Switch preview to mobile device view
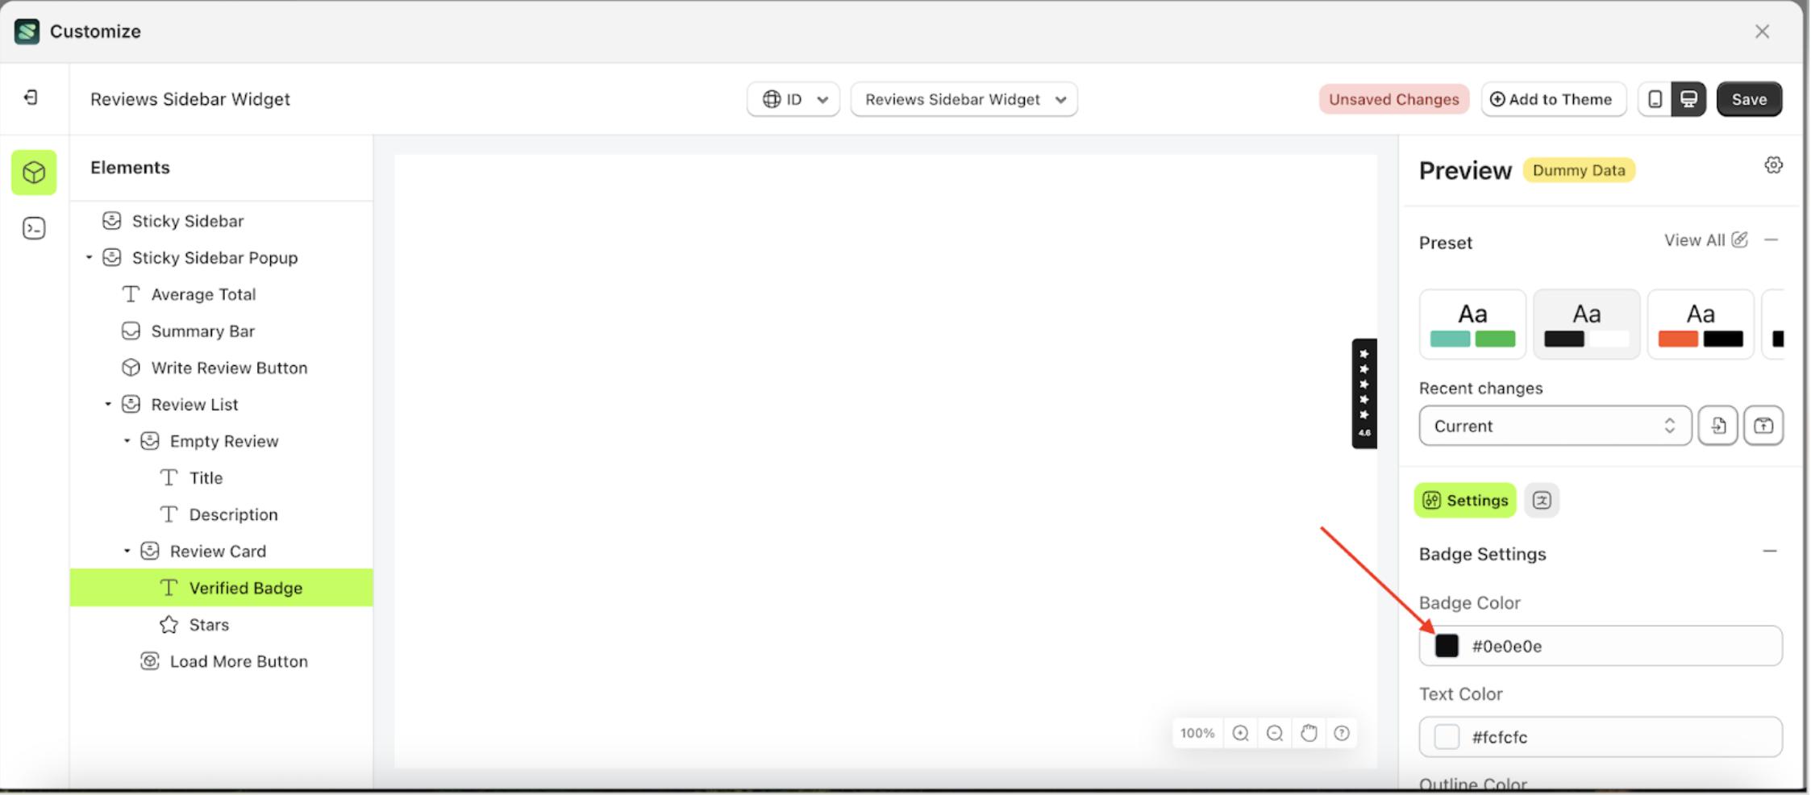Screen dimensions: 1811x795 (1655, 98)
